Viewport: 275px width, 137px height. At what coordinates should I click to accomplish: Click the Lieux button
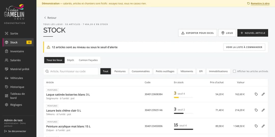coord(227,33)
